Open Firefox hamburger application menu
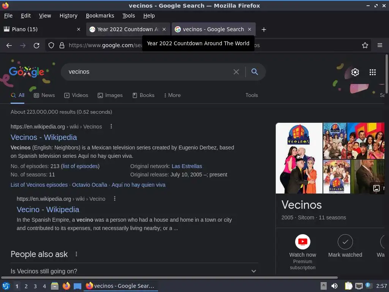Viewport: 389px width, 292px height. click(x=380, y=46)
